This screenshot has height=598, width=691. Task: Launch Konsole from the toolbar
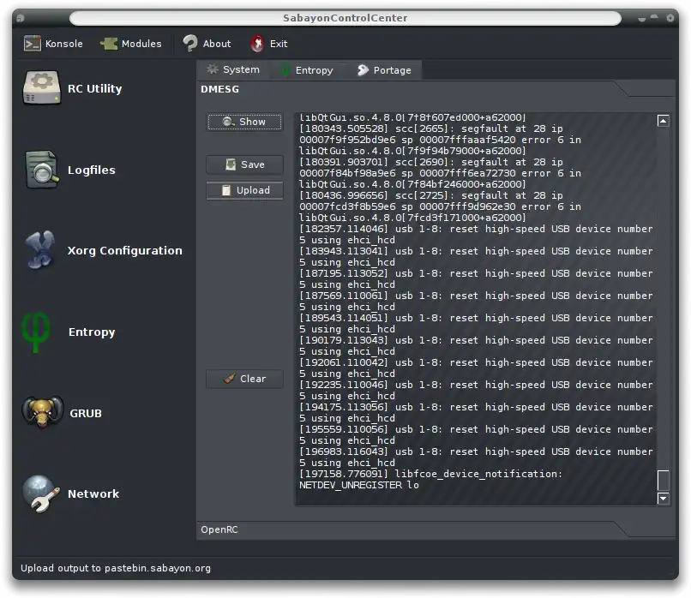click(53, 44)
